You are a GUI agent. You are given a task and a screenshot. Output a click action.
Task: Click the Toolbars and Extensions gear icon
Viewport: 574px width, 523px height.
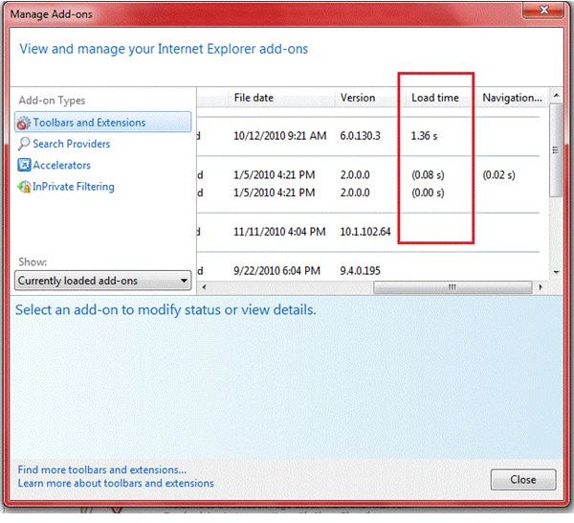(24, 123)
